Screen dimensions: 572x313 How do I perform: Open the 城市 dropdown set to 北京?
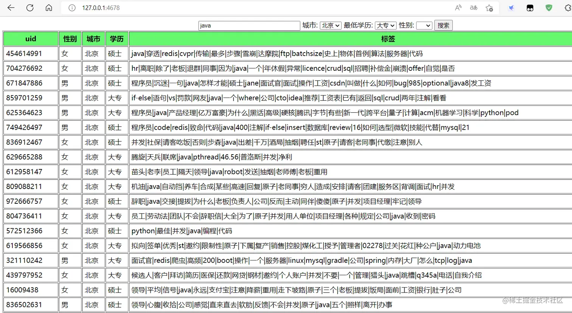click(x=330, y=25)
